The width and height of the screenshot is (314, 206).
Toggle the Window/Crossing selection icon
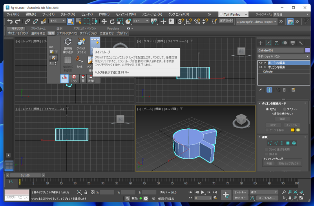95,21
